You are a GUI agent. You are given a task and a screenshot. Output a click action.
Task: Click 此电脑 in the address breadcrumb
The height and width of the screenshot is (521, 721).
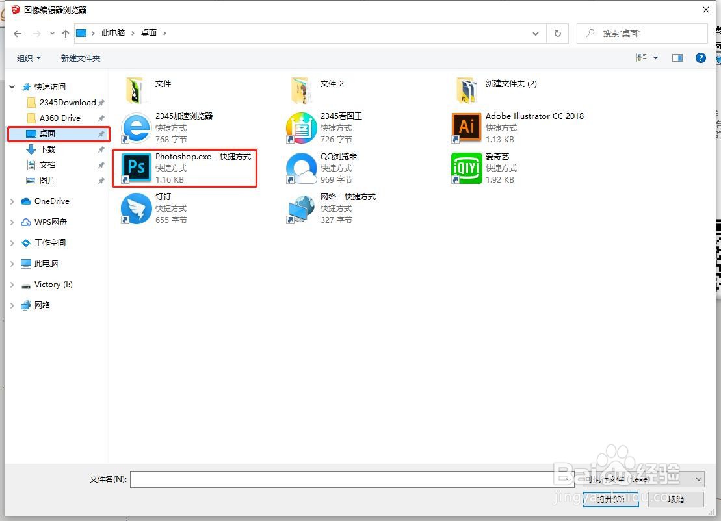pyautogui.click(x=113, y=33)
